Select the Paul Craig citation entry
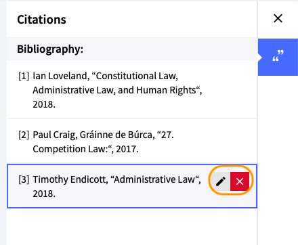The width and height of the screenshot is (298, 245). coord(132,141)
